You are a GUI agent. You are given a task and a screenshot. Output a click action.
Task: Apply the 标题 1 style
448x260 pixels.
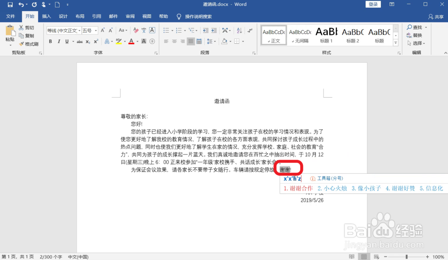pyautogui.click(x=326, y=35)
